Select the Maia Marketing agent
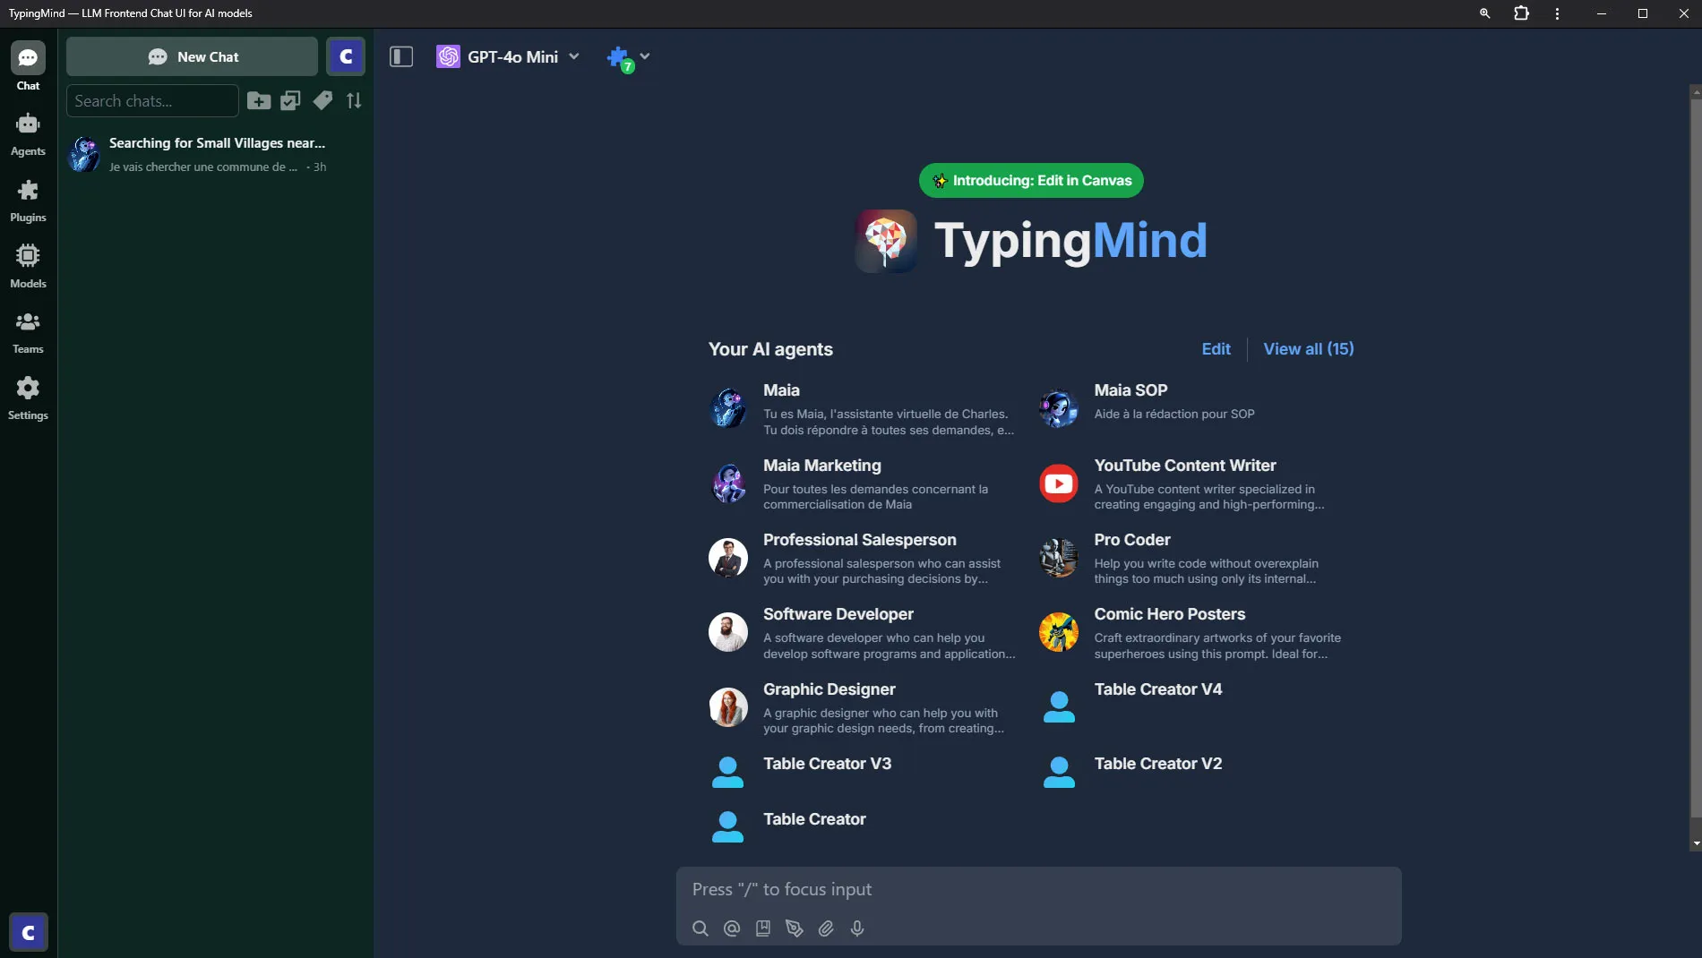Screen dimensions: 1702x958 (863, 484)
